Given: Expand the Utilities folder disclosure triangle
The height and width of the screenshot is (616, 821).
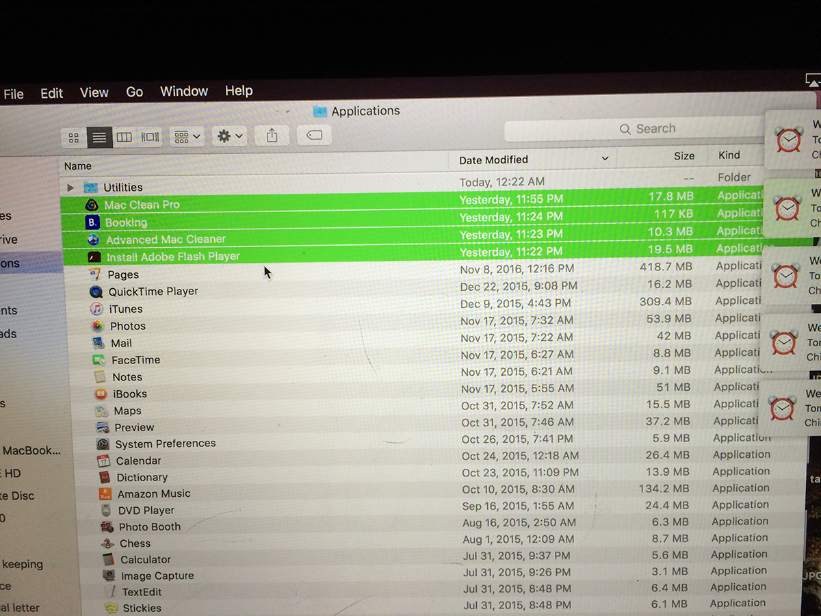Looking at the screenshot, I should pos(70,188).
